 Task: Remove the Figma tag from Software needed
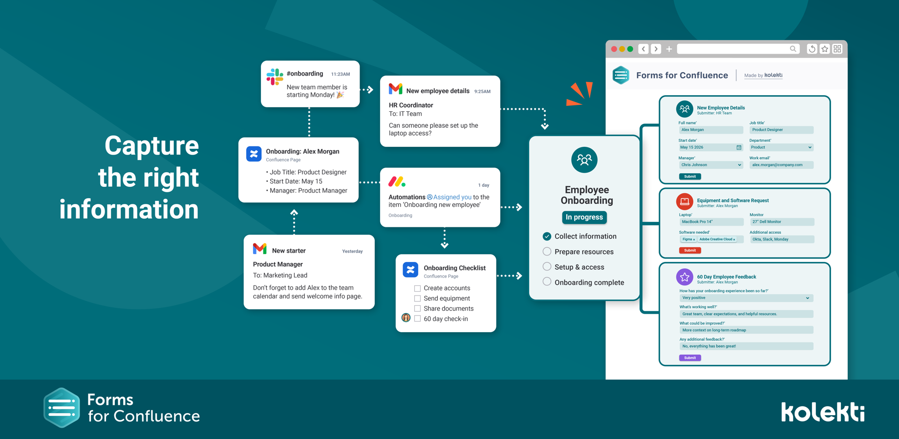tap(694, 239)
